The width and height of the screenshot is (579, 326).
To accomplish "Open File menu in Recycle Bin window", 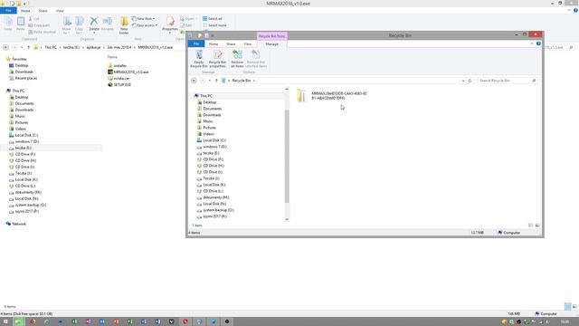I will pyautogui.click(x=196, y=44).
